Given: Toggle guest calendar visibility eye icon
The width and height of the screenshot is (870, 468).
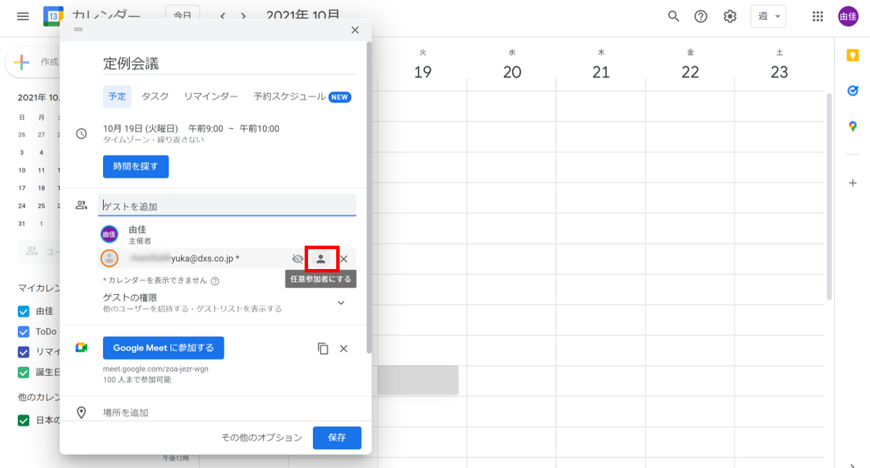Looking at the screenshot, I should click(x=297, y=259).
